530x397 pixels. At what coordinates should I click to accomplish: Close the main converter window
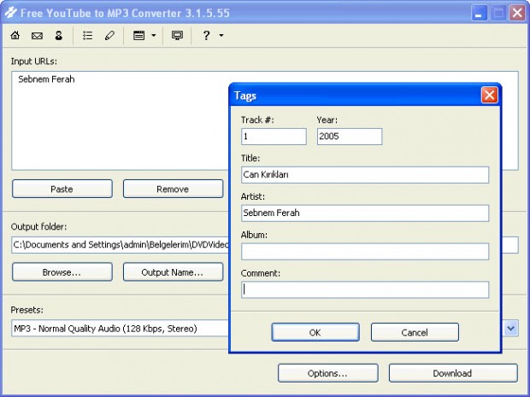point(517,13)
